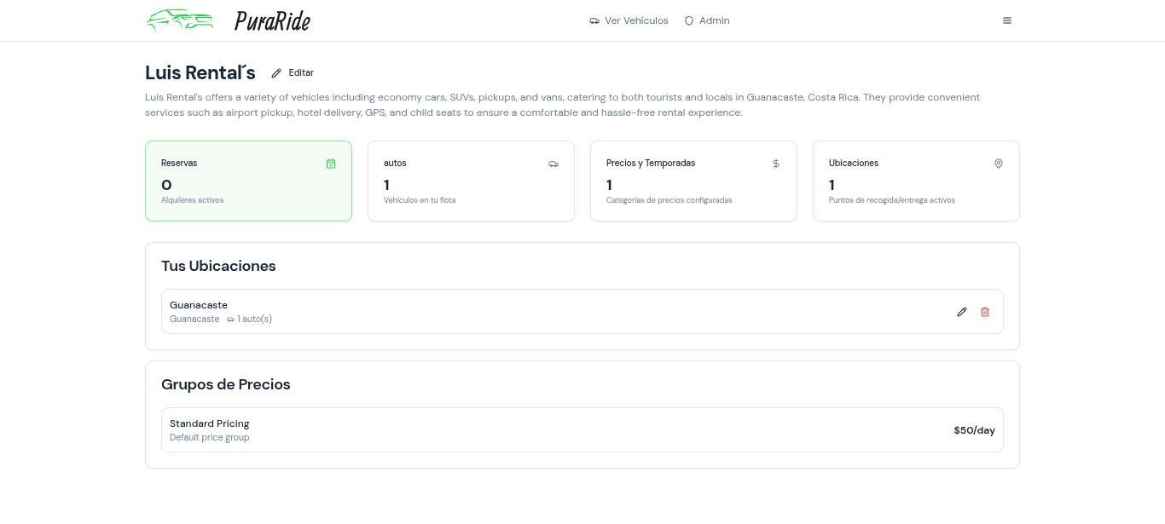1165x524 pixels.
Task: Click the Luis Rental´s heading
Action: point(200,73)
